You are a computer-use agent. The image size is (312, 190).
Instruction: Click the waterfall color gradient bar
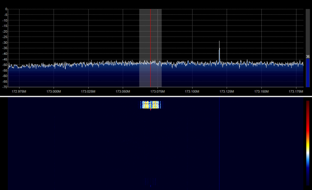[308, 143]
